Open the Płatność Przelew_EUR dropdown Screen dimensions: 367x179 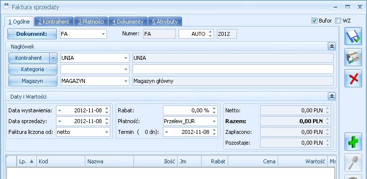(x=214, y=121)
